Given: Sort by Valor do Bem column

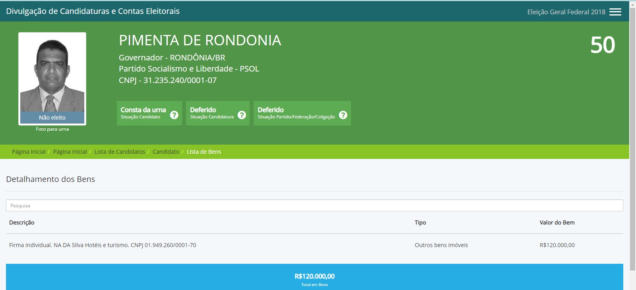Looking at the screenshot, I should pyautogui.click(x=557, y=222).
